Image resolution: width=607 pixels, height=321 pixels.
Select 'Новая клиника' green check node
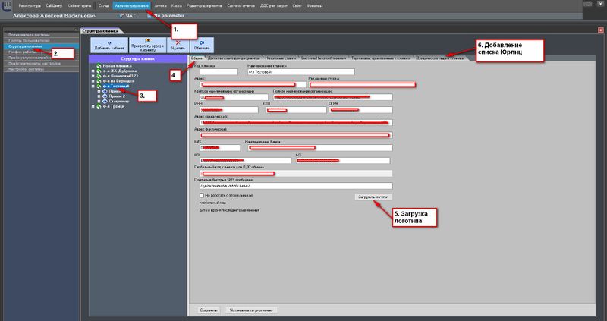click(112, 67)
